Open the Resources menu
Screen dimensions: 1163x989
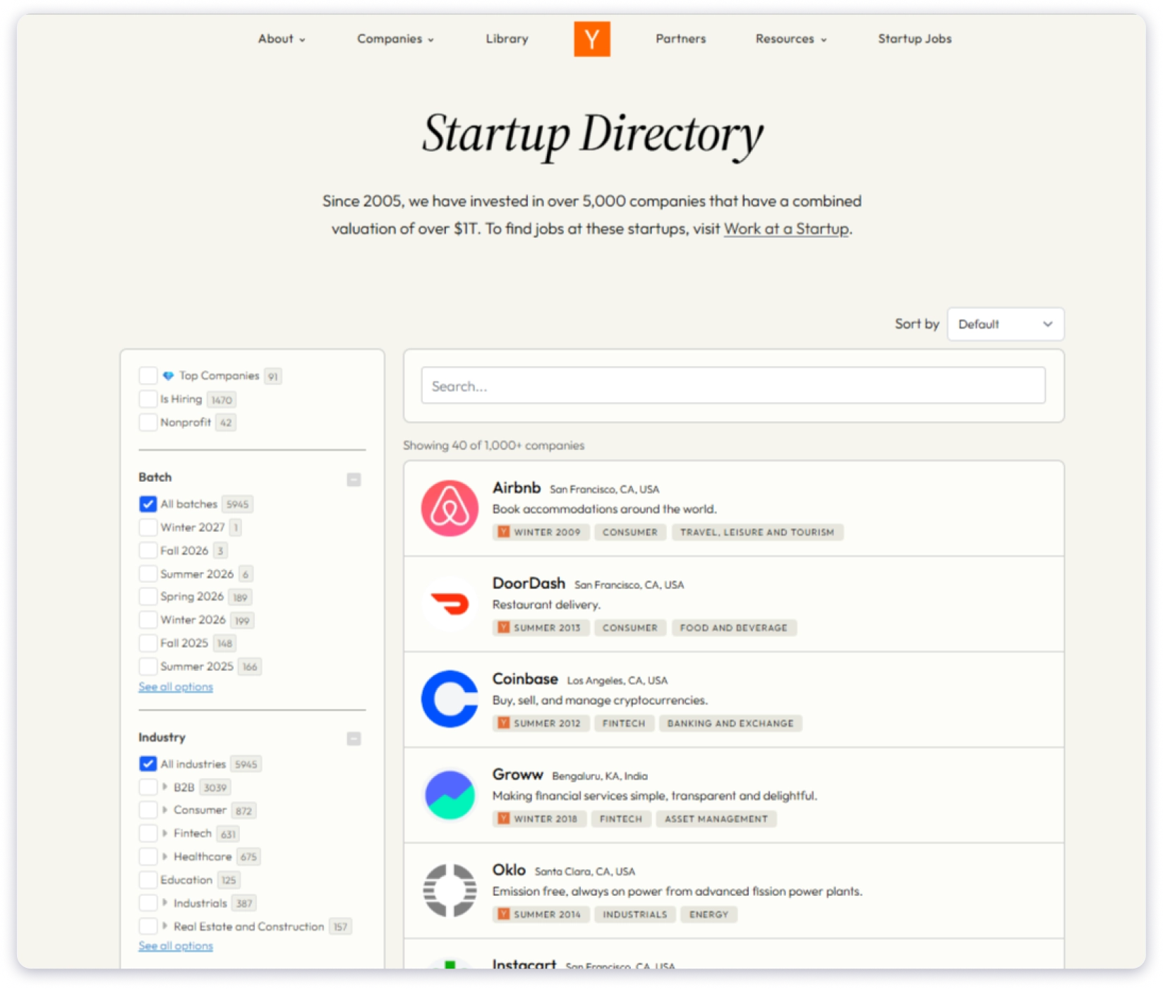click(x=790, y=39)
